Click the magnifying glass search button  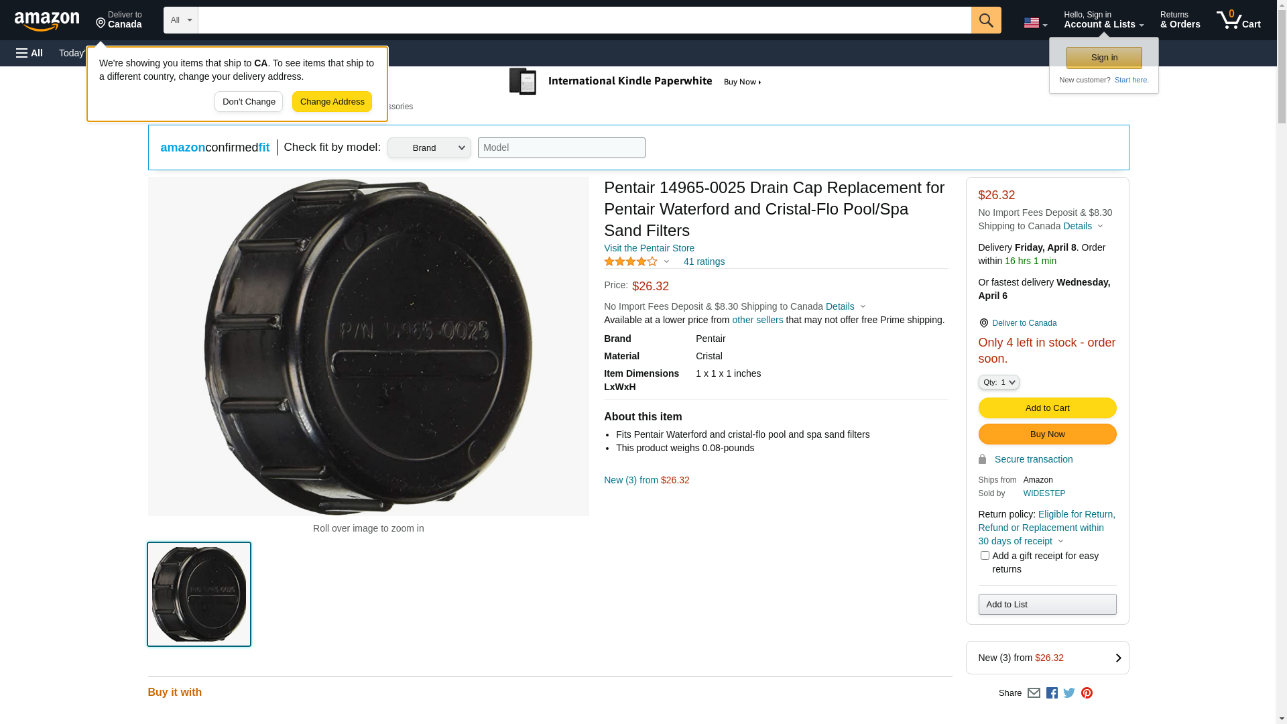tap(985, 20)
